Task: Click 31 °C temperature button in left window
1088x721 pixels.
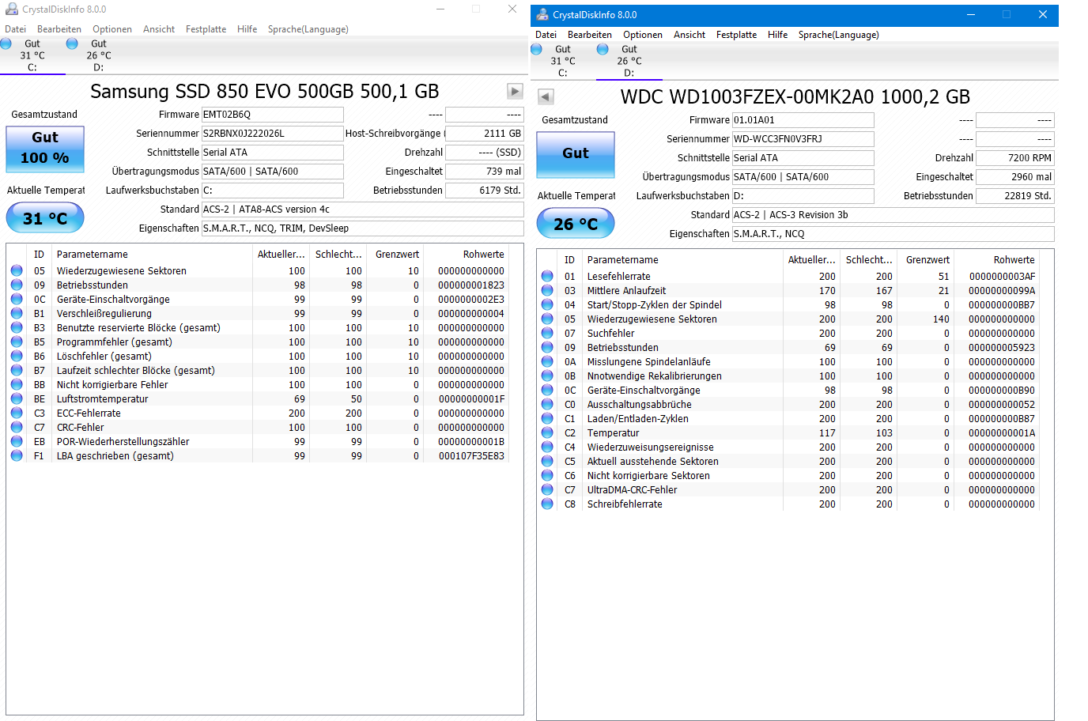Action: tap(45, 218)
